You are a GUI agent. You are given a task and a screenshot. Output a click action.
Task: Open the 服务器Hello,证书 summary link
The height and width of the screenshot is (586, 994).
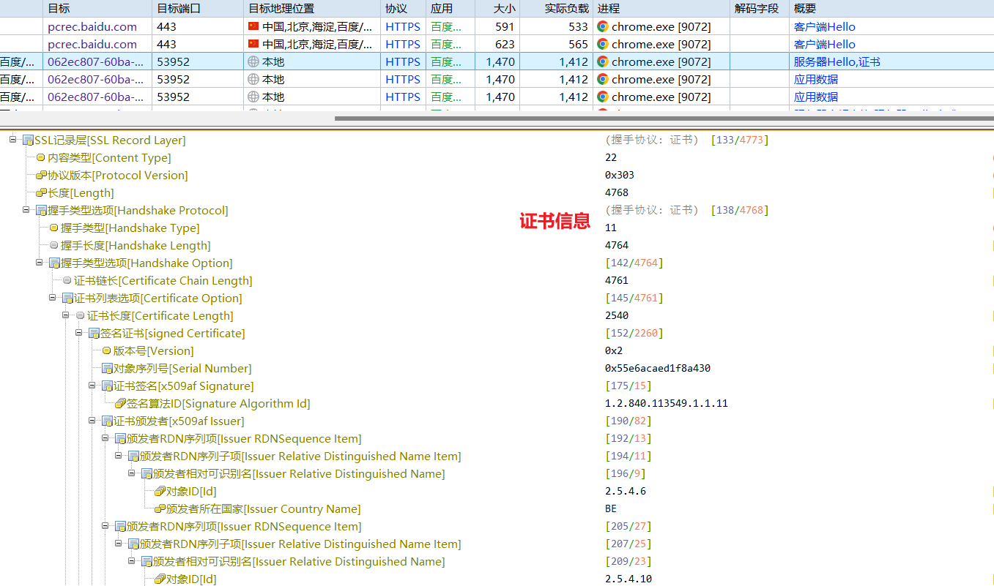[x=837, y=61]
